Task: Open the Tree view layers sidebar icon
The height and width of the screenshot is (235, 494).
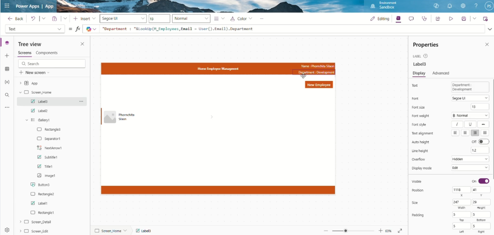Action: [x=7, y=43]
